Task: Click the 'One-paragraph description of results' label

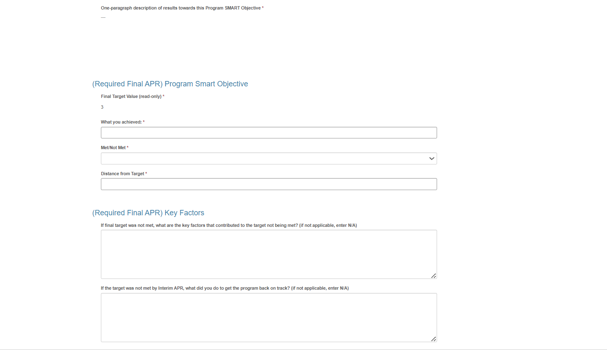Action: (181, 8)
